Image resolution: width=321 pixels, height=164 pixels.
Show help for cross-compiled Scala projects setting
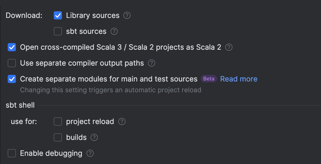click(x=228, y=47)
